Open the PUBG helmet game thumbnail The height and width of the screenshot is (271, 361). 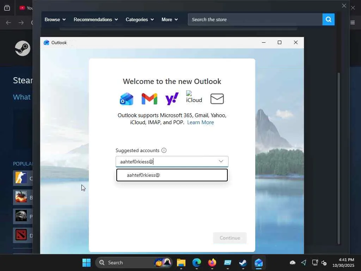pos(21,216)
